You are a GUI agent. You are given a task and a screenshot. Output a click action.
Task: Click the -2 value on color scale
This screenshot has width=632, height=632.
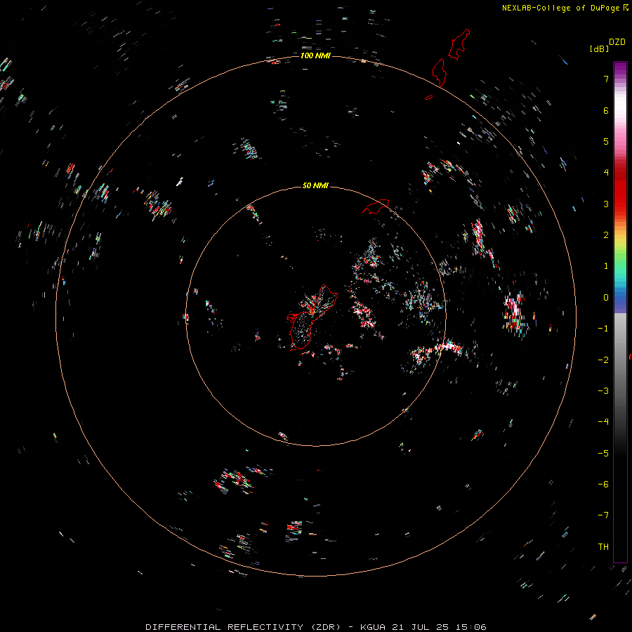click(x=603, y=360)
